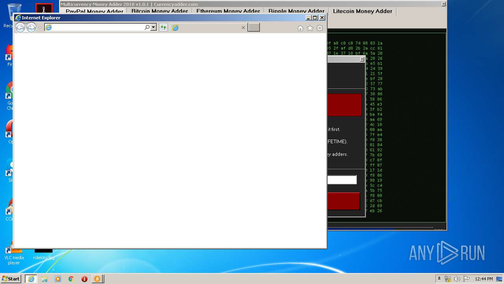
Task: Open the recent pages dropdown beside Forward
Action: click(x=40, y=28)
